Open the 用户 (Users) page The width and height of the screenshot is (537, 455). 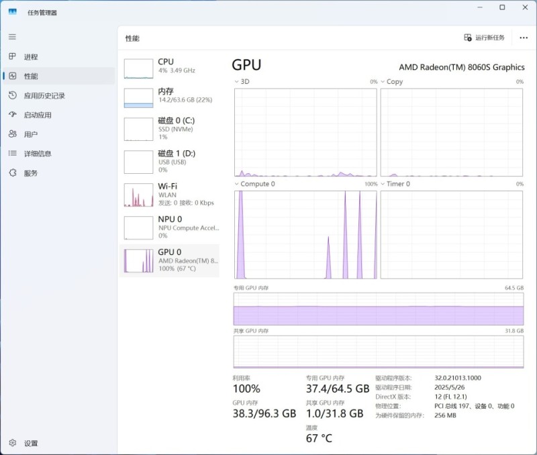click(x=31, y=134)
